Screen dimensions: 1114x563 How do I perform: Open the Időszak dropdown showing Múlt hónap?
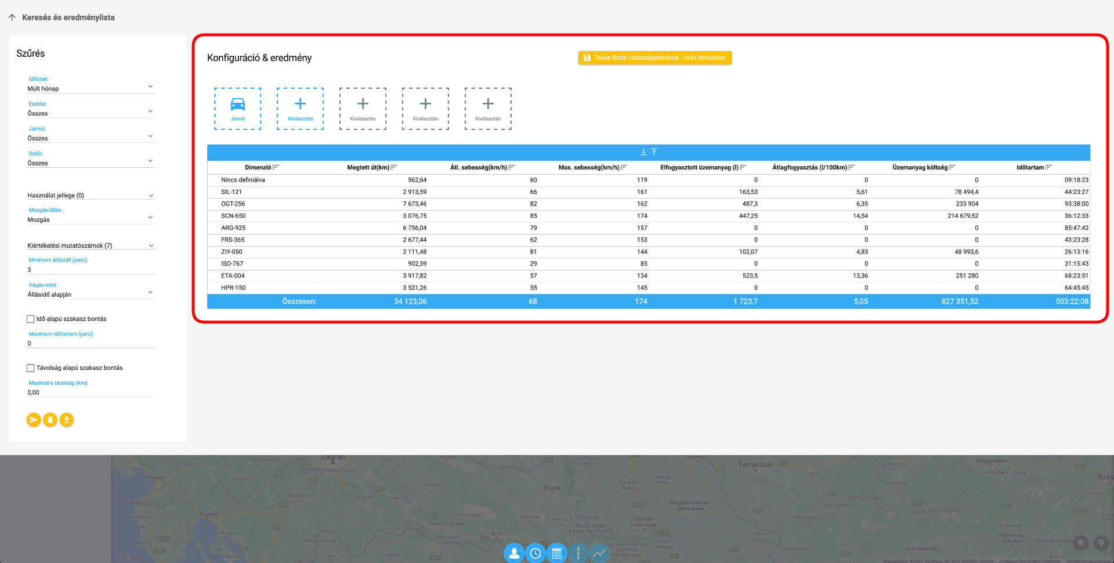pos(91,88)
